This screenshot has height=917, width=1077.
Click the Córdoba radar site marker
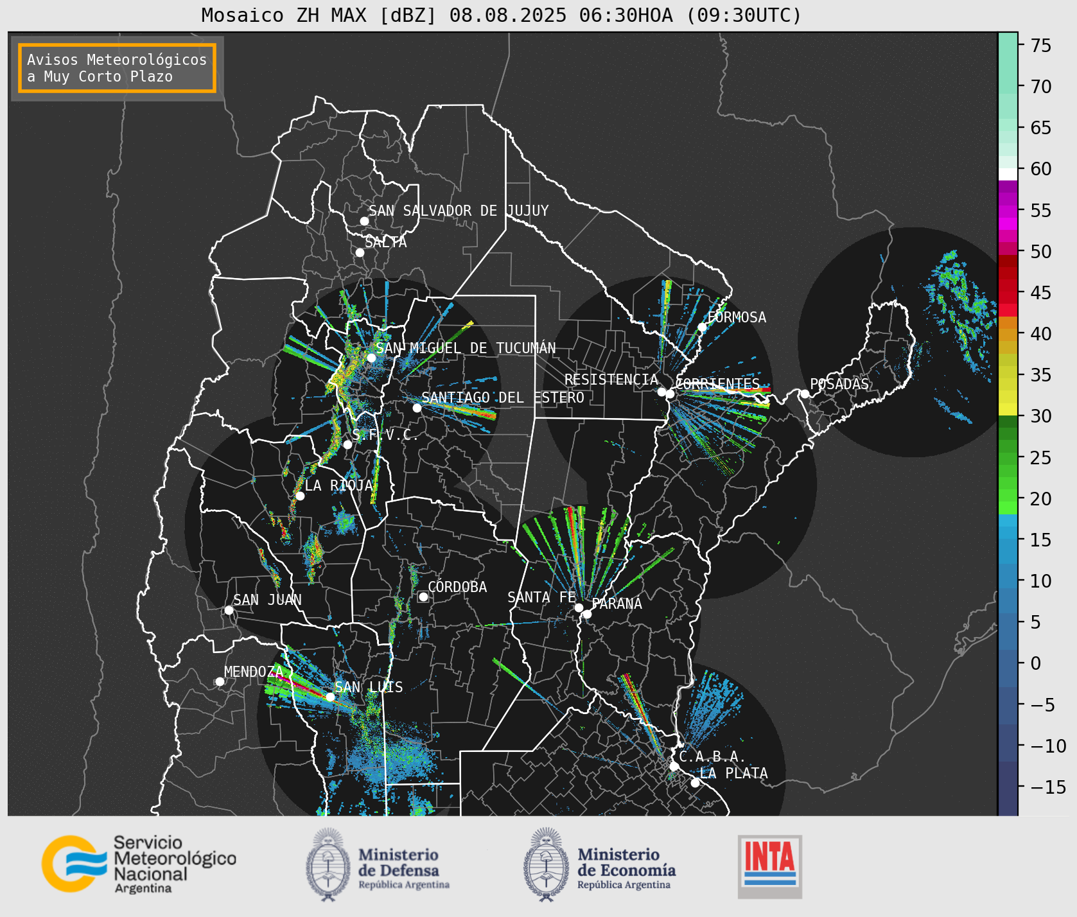point(423,597)
